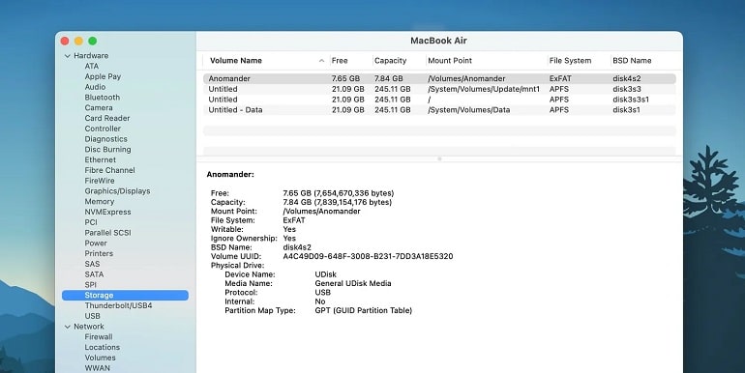This screenshot has height=373, width=745.
Task: Select Volumes under Network
Action: (101, 359)
